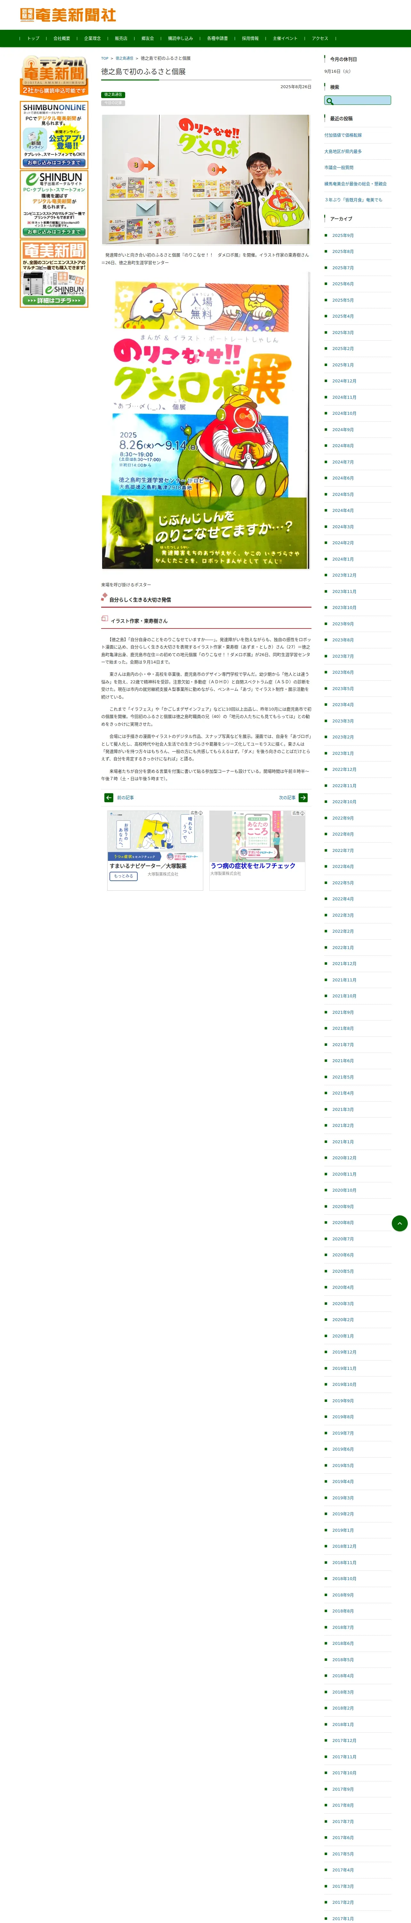
Task: Open the 各種申請書 menu item
Action: [x=217, y=38]
